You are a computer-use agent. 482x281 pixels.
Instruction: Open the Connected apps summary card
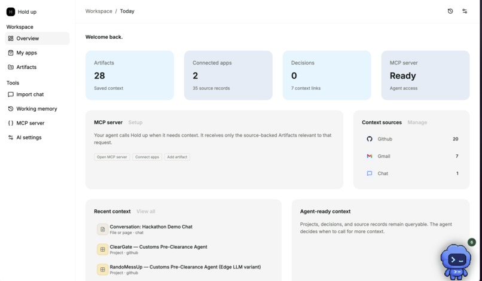click(x=228, y=75)
